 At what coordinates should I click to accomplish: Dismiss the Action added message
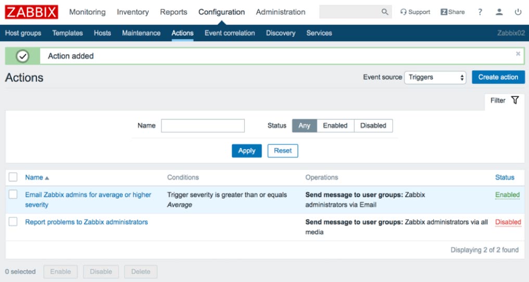click(518, 54)
